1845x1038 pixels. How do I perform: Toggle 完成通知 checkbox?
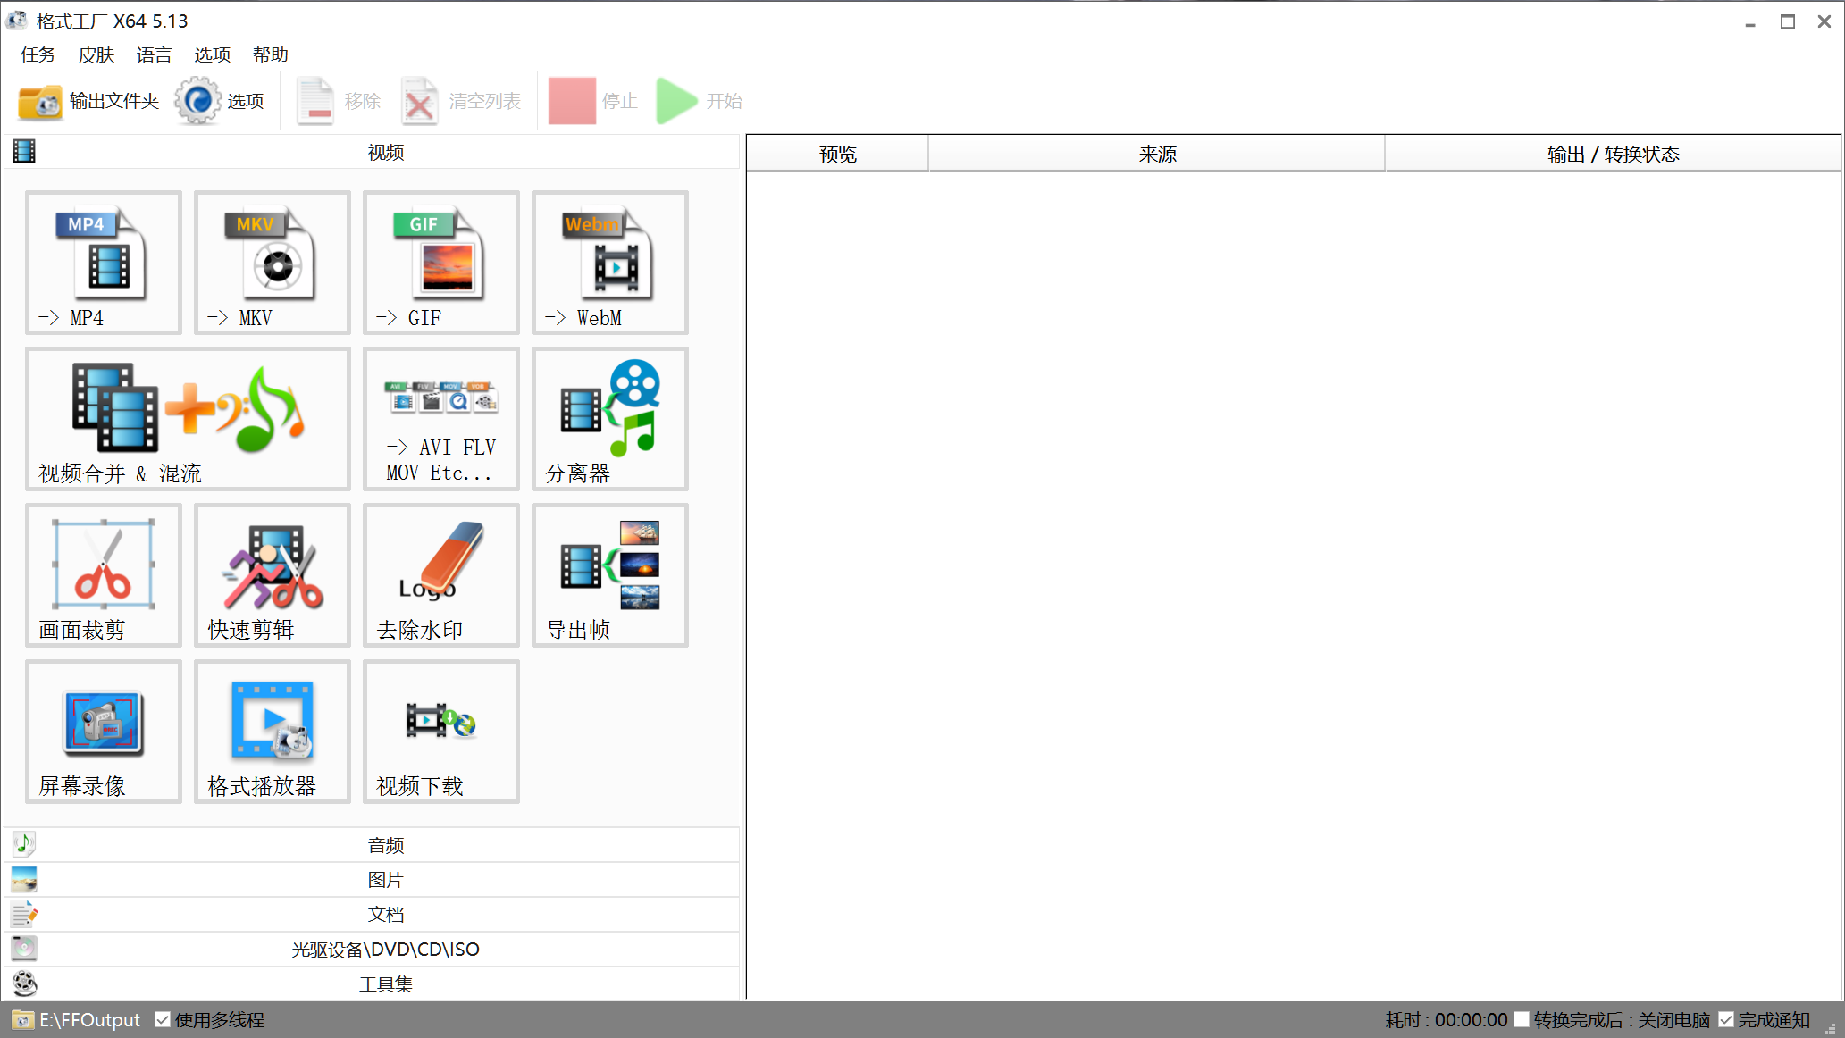click(1726, 1020)
